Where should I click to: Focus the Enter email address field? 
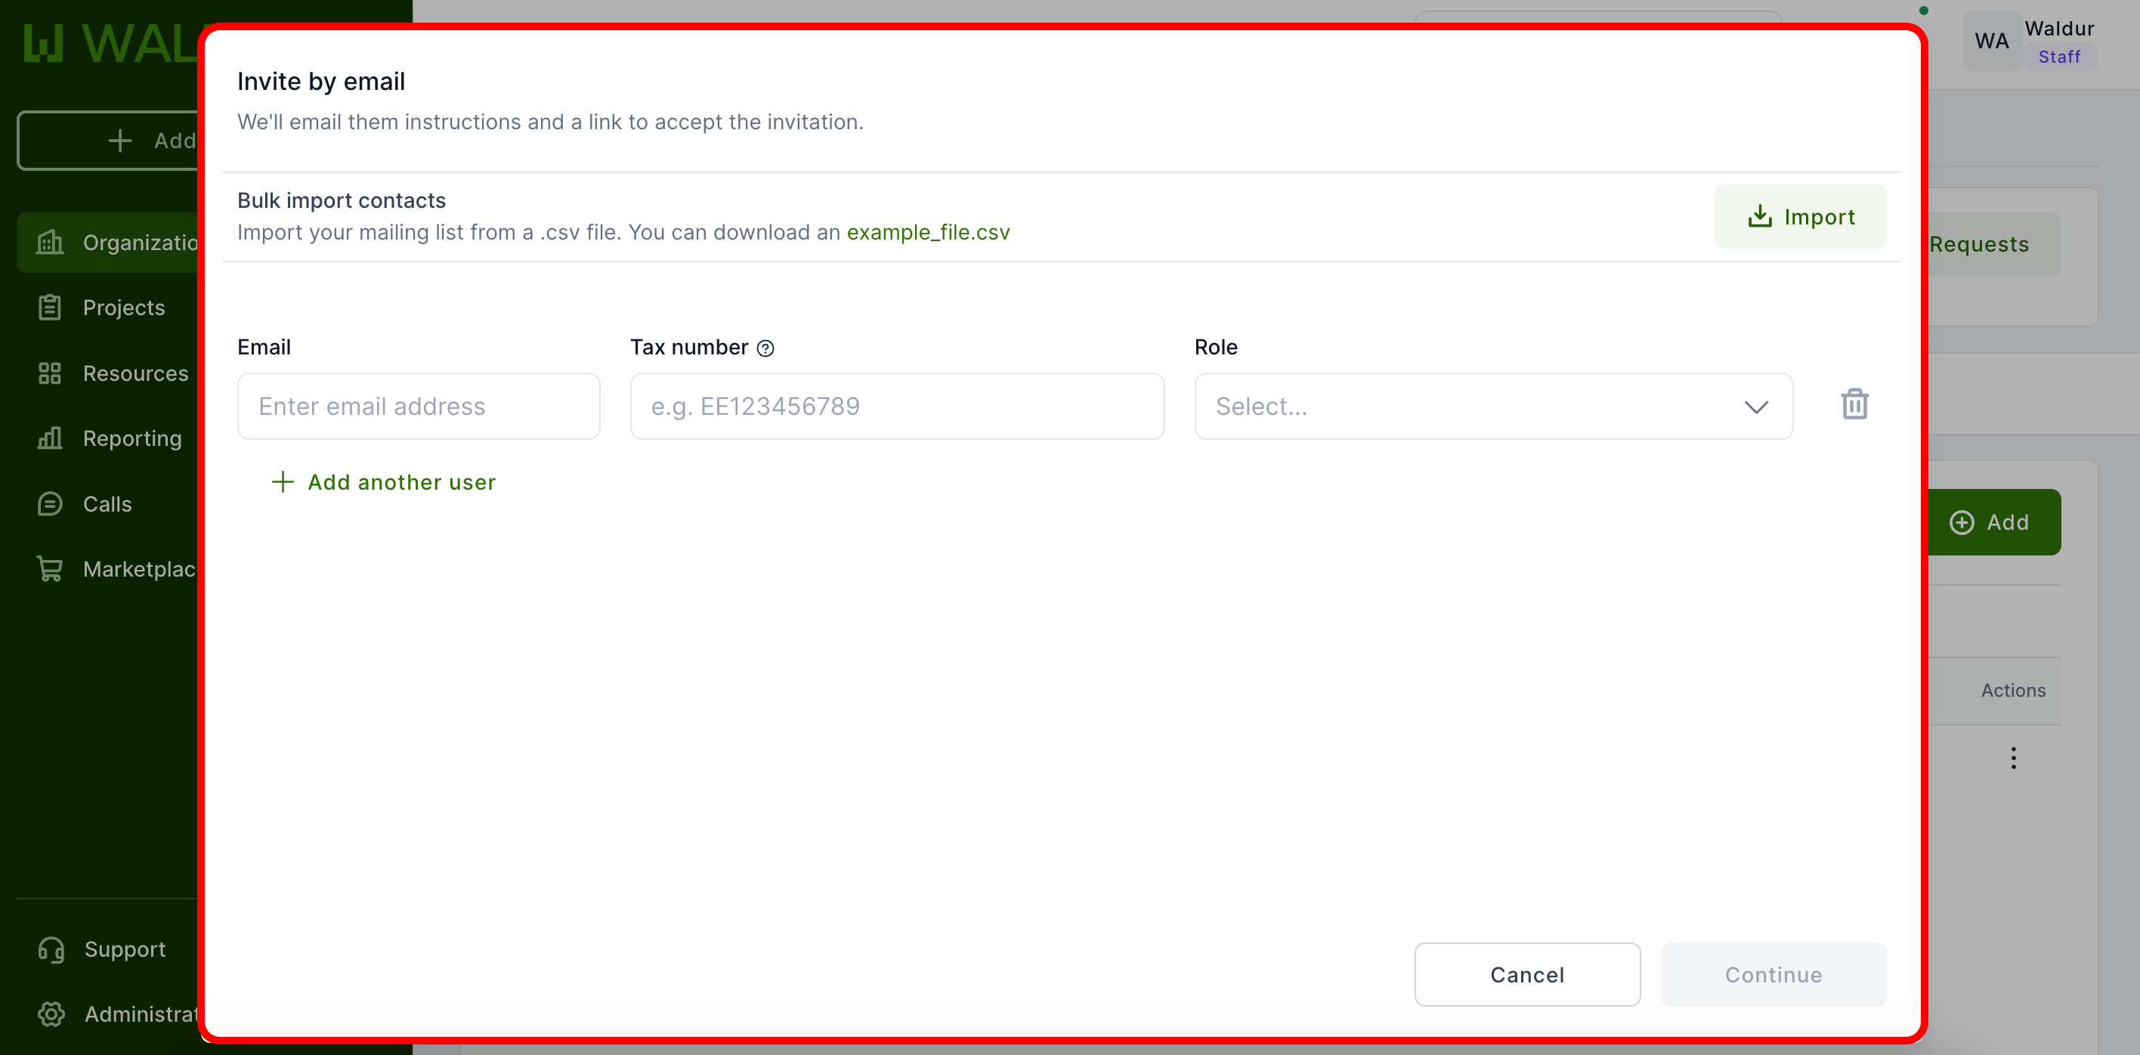click(418, 407)
